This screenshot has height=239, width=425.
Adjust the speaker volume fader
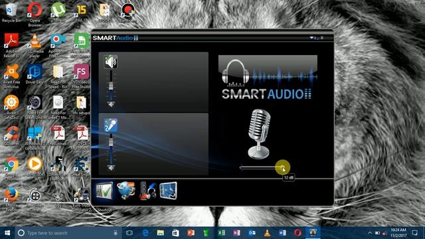tap(111, 86)
